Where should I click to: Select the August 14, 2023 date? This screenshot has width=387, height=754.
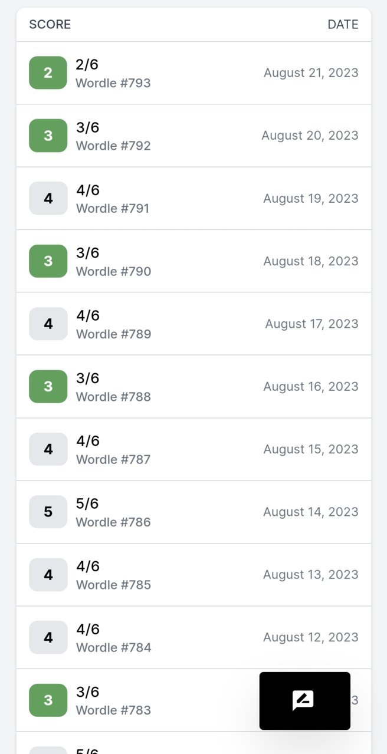(x=311, y=512)
